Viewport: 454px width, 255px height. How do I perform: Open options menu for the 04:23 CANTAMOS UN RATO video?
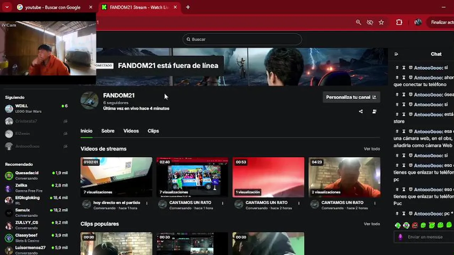click(375, 203)
